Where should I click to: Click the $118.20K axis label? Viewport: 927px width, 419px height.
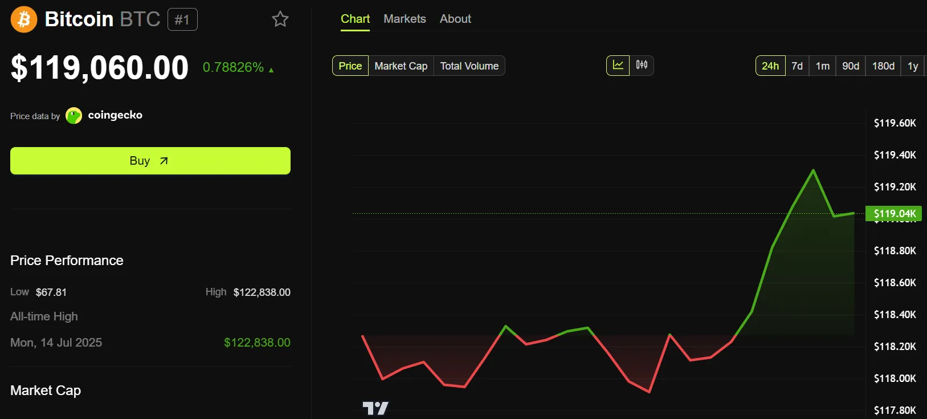pos(895,347)
